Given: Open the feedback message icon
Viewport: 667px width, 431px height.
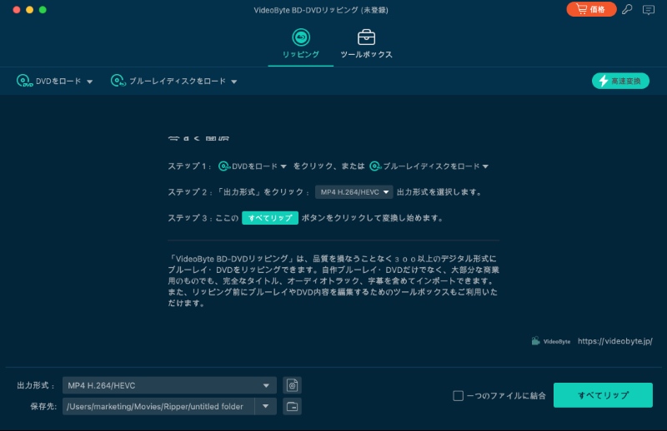Looking at the screenshot, I should [648, 10].
